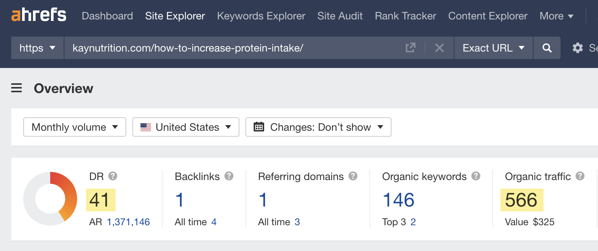Expand the https protocol dropdown

point(37,48)
